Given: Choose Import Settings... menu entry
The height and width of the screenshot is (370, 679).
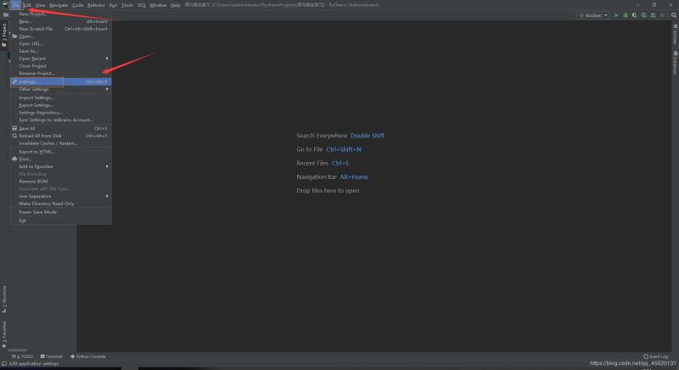Looking at the screenshot, I should [60, 98].
